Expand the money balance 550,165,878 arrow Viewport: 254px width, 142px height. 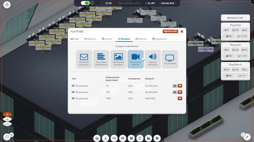pos(176,3)
